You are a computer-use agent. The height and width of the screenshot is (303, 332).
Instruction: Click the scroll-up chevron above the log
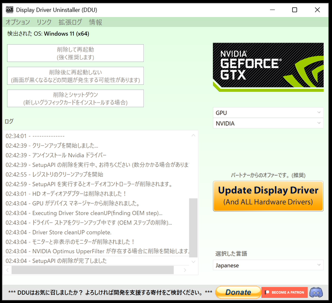click(193, 135)
